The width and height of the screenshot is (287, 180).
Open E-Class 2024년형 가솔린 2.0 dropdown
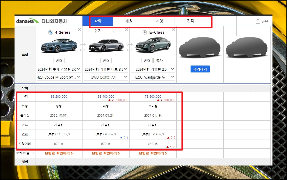click(x=153, y=69)
